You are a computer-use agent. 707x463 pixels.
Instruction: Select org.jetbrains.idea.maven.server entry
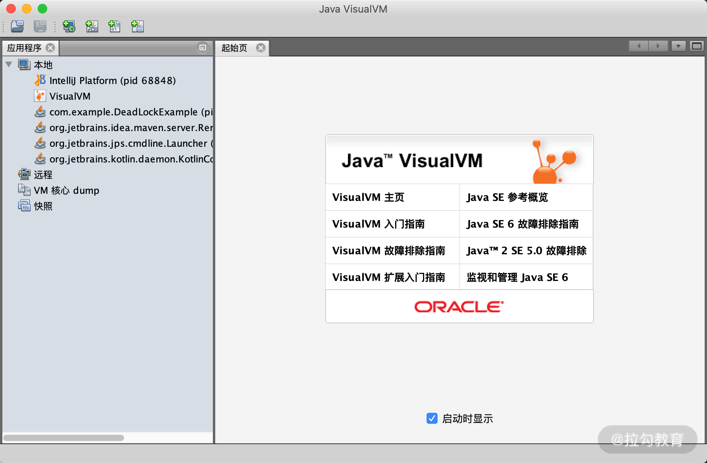tap(131, 128)
